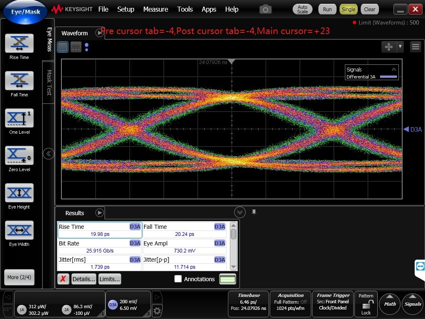Screen dimensions: 425x319
Task: Open the Measure menu
Action: (x=156, y=9)
